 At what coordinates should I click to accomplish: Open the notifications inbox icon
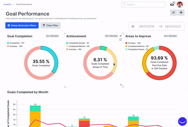172,4
